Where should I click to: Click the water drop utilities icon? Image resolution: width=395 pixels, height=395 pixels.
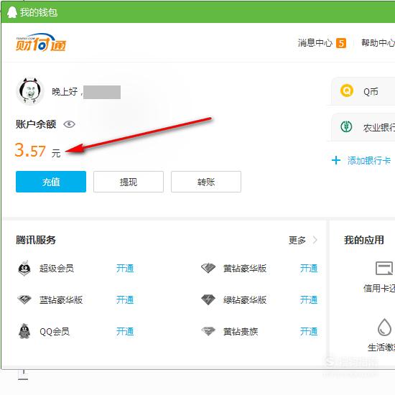click(x=384, y=327)
